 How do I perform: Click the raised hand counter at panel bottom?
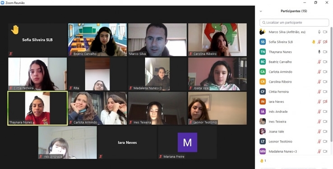tap(263, 161)
